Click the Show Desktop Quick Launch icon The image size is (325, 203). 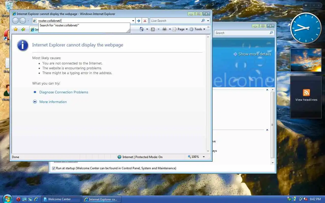(24, 199)
